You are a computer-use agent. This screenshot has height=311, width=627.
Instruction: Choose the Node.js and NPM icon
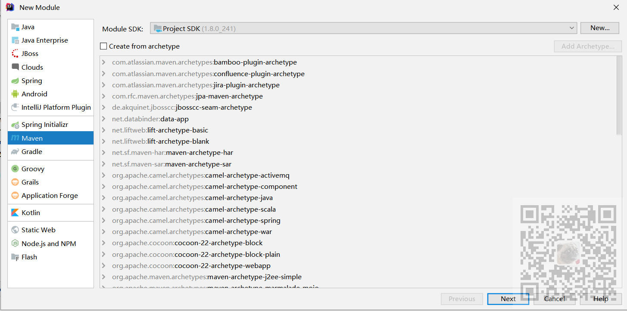[15, 244]
